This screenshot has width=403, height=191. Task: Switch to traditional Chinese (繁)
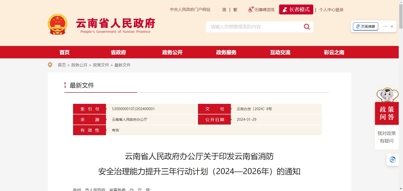tap(235, 10)
